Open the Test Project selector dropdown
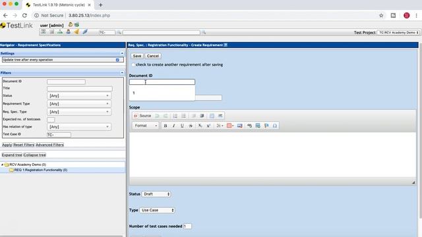This screenshot has width=422, height=237. click(x=398, y=32)
